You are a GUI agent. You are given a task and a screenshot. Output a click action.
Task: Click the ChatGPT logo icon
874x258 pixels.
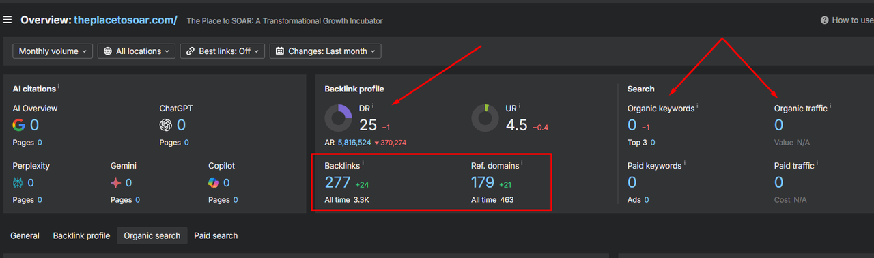166,125
